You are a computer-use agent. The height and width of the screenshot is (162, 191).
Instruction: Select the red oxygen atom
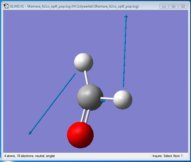coord(80,135)
